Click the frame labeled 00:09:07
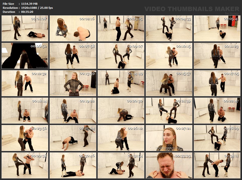242x180 pixels. point(121,56)
